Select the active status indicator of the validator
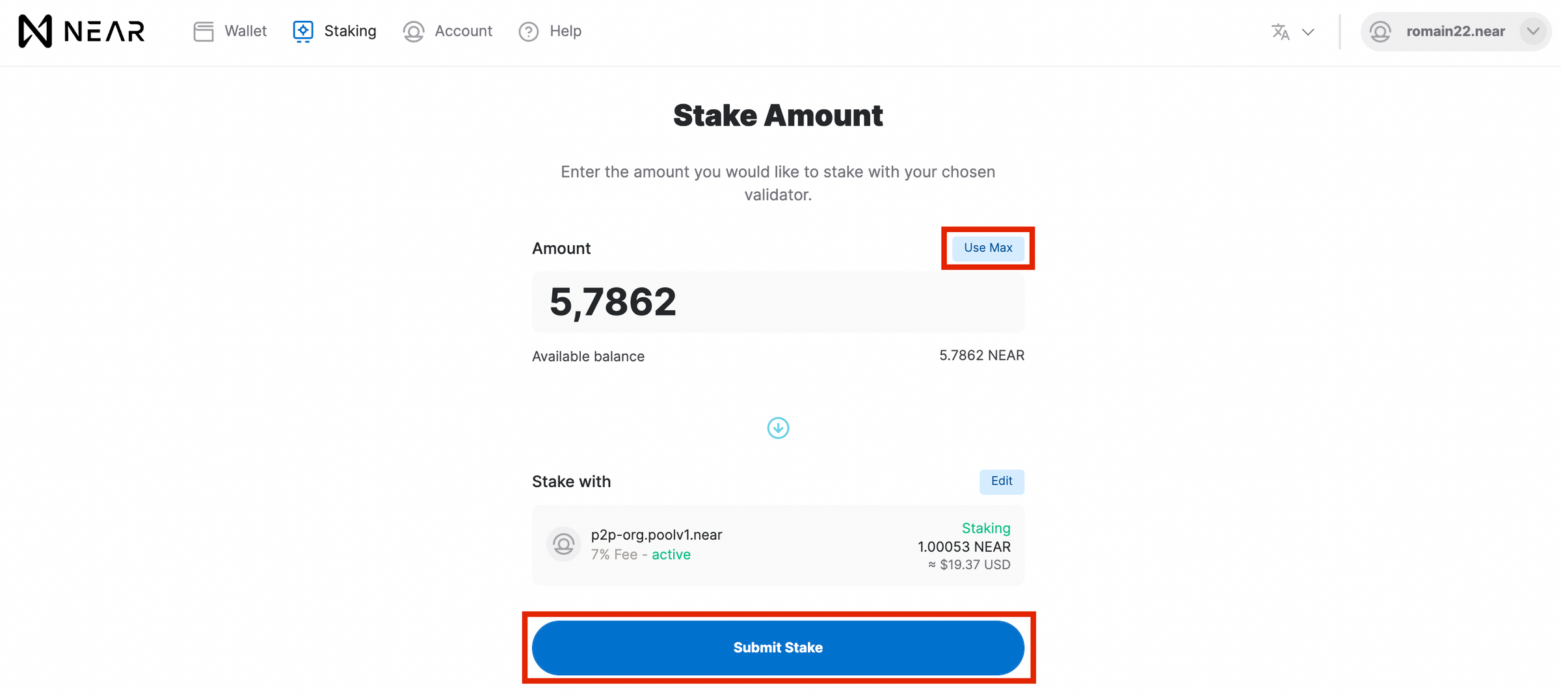The width and height of the screenshot is (1561, 694). point(671,554)
